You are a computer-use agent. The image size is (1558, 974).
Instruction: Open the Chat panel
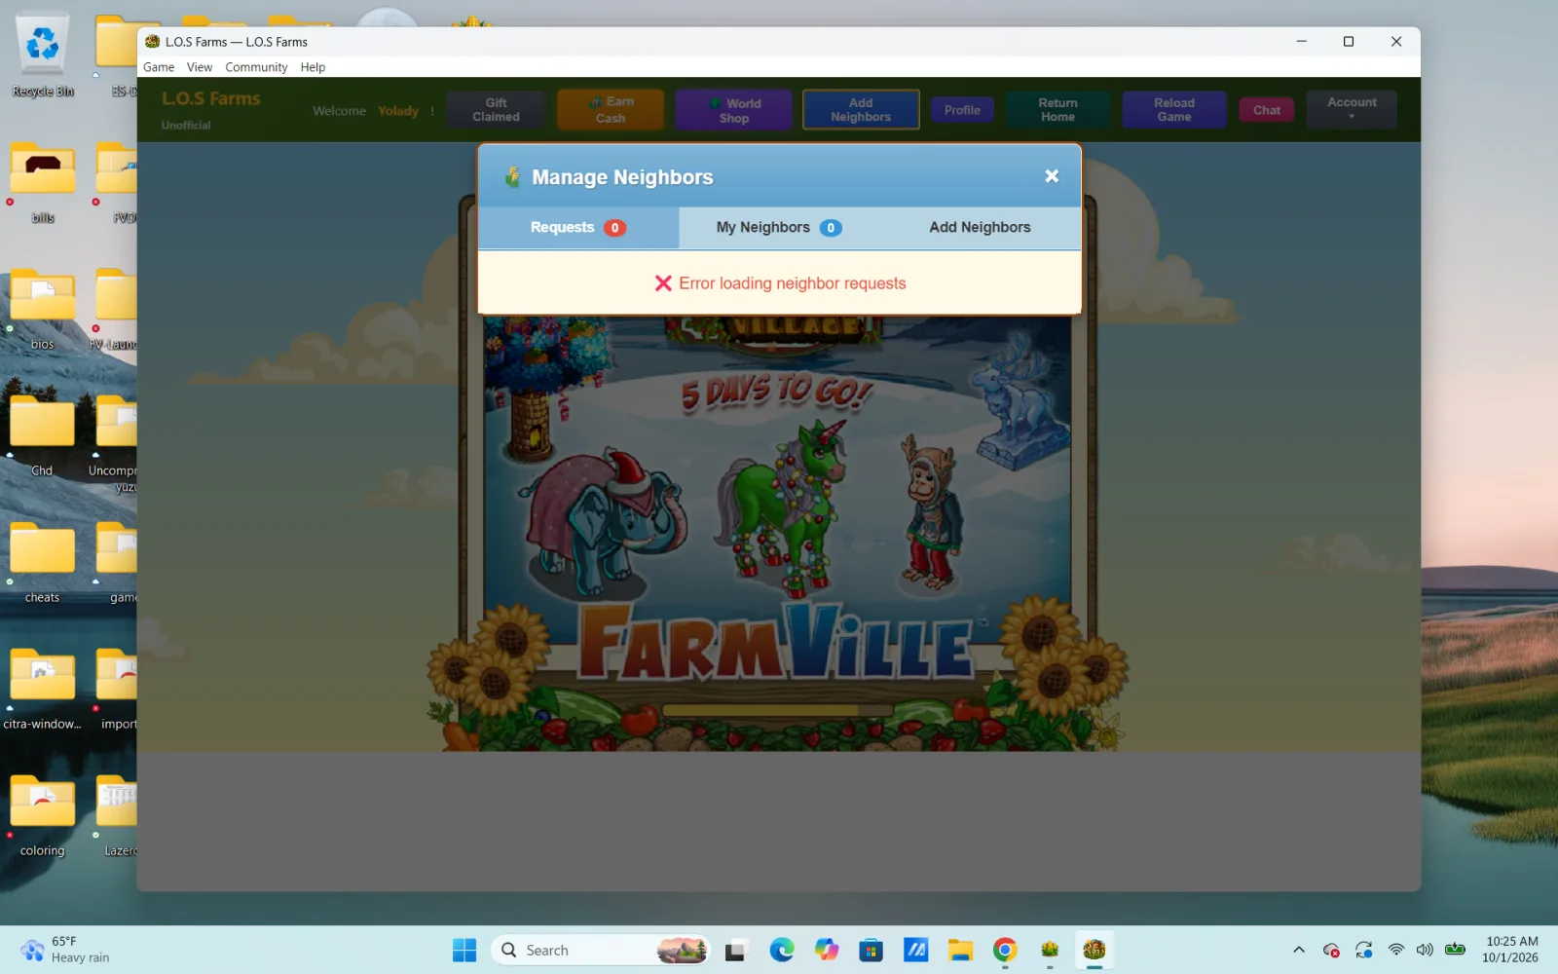tap(1267, 110)
